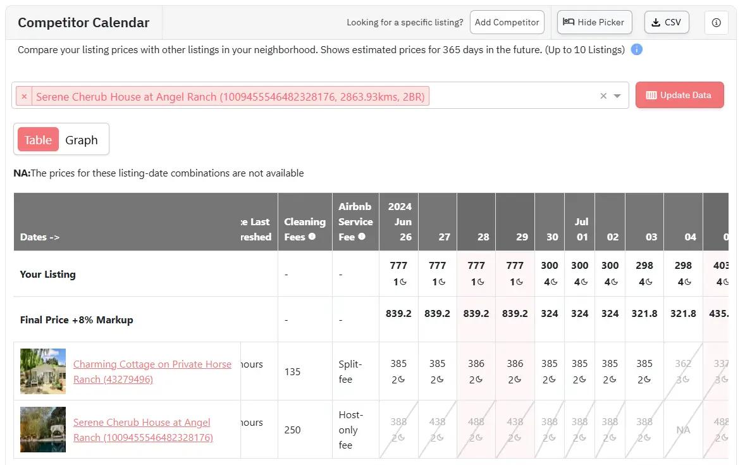Click the 'Airbnb Service Fee' column header
Screen dimensions: 745x465
click(355, 221)
